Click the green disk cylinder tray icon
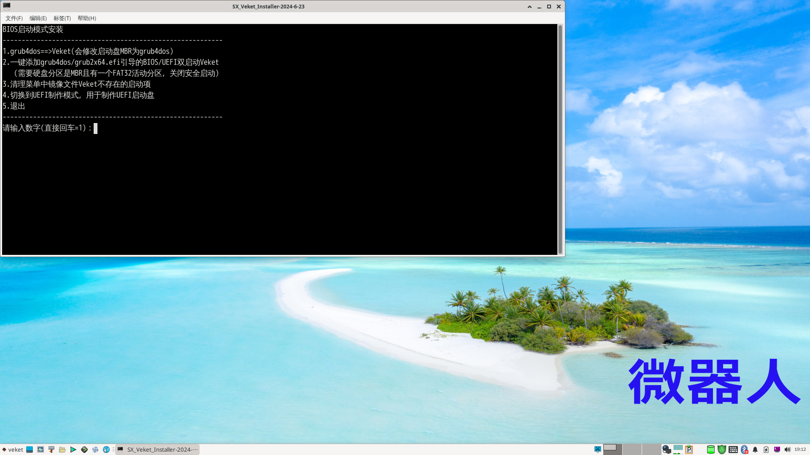Screen dimensions: 810x455 pos(711,450)
